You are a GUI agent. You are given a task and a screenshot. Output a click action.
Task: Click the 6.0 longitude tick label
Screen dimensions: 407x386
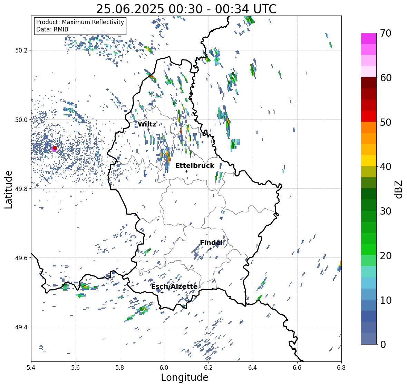point(164,367)
